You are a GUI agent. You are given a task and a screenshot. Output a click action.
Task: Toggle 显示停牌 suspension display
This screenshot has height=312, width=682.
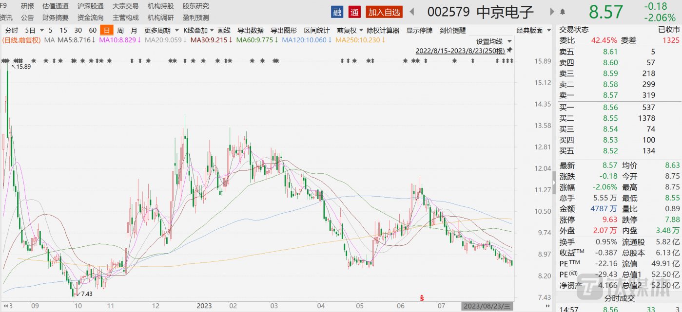click(420, 30)
